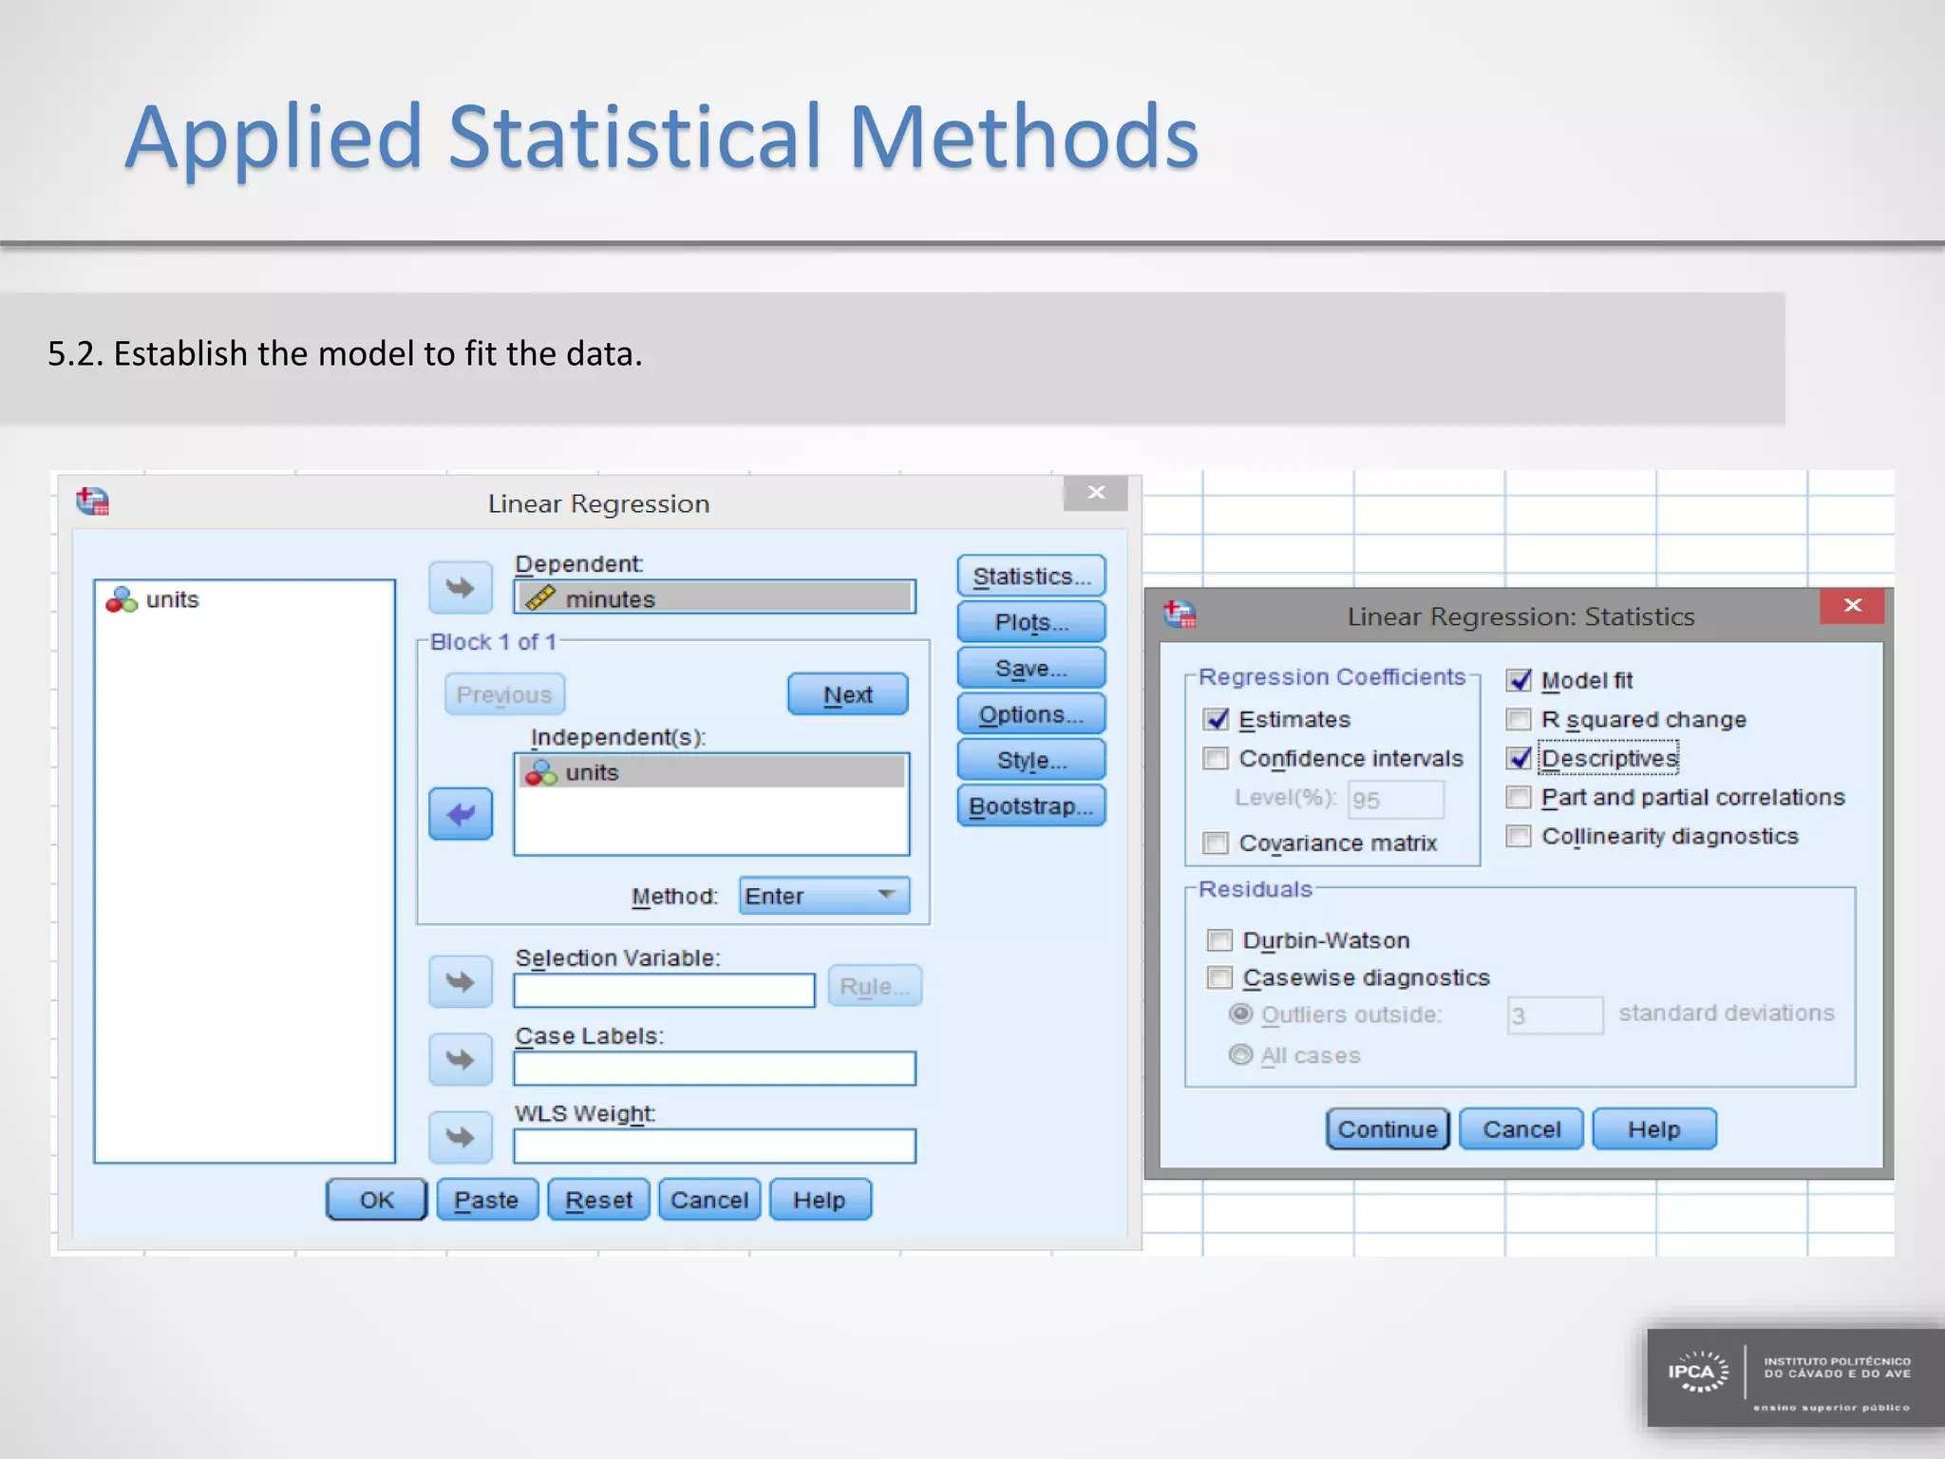
Task: Open the Bootstrap... dialog
Action: 1031,805
